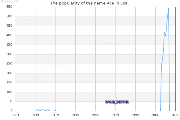180x120 pixels.
Task: Click the y-axis label 350
Action: (x=9, y=45)
